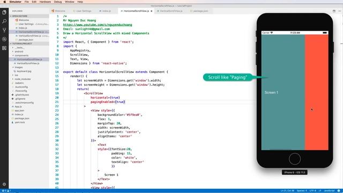Open the editor more actions ellipsis
Screen dimensions: 343x193
tap(340, 11)
